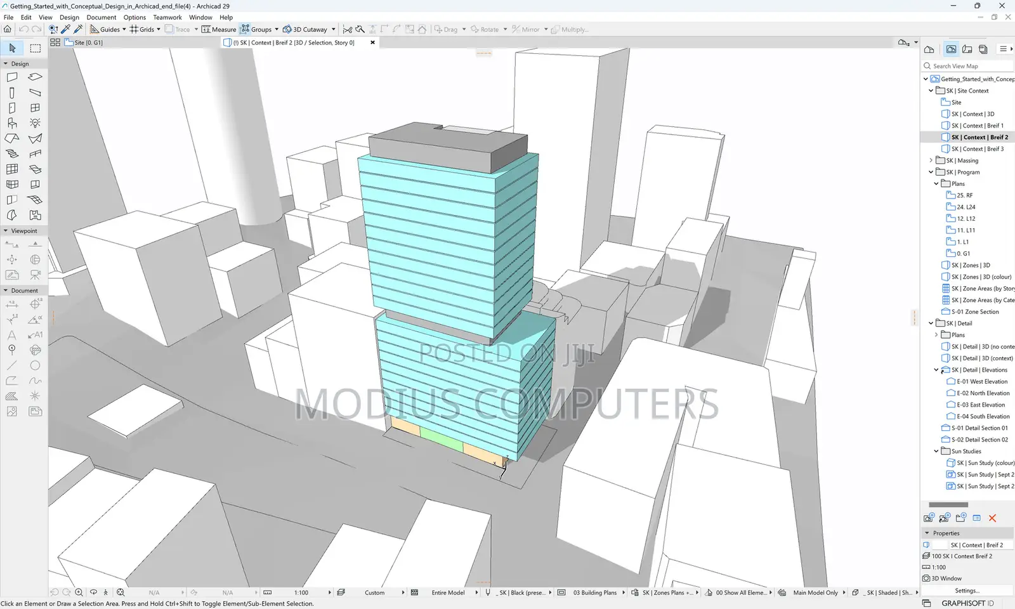Toggle the Trace reference
Screen dimensions: 1015x609
pyautogui.click(x=178, y=29)
